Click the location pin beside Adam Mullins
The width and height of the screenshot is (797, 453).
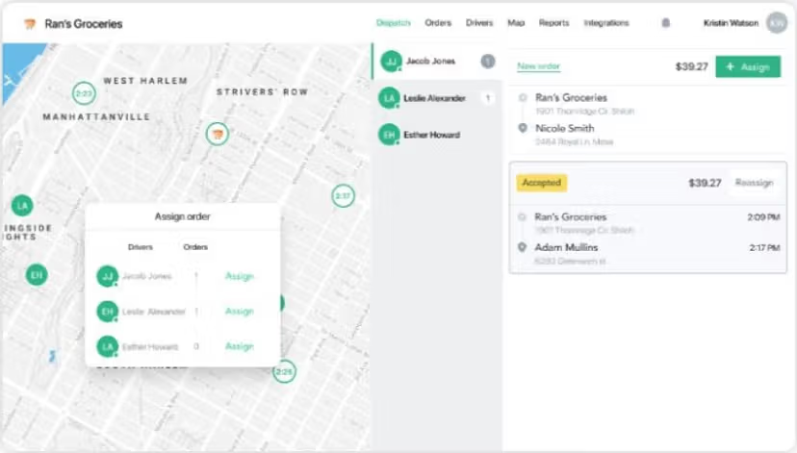point(522,247)
